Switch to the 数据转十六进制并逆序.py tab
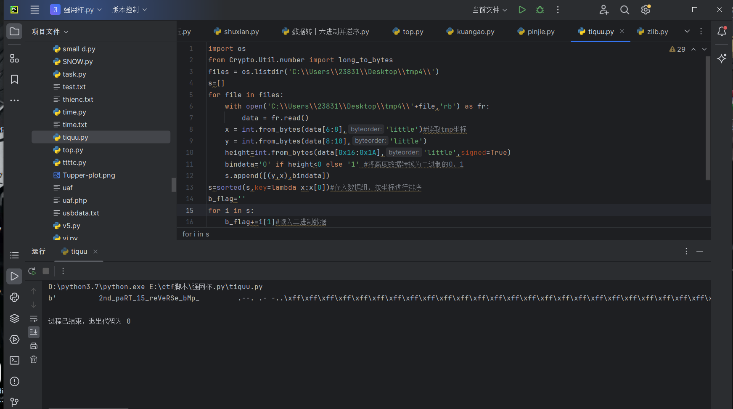Image resolution: width=733 pixels, height=409 pixels. tap(325, 32)
